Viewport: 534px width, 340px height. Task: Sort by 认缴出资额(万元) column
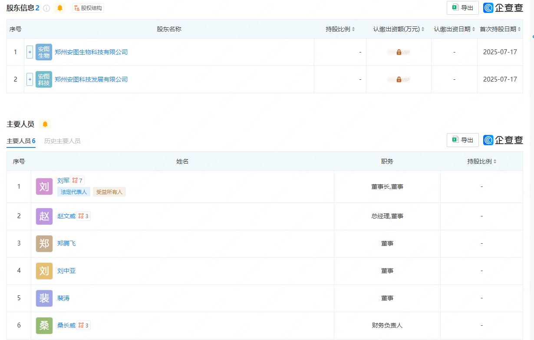tap(399, 29)
